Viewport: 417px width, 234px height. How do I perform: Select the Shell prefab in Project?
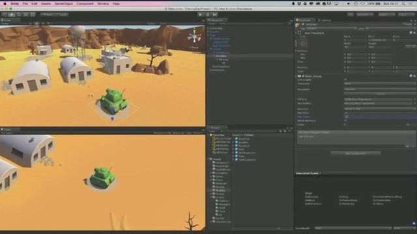(x=242, y=149)
